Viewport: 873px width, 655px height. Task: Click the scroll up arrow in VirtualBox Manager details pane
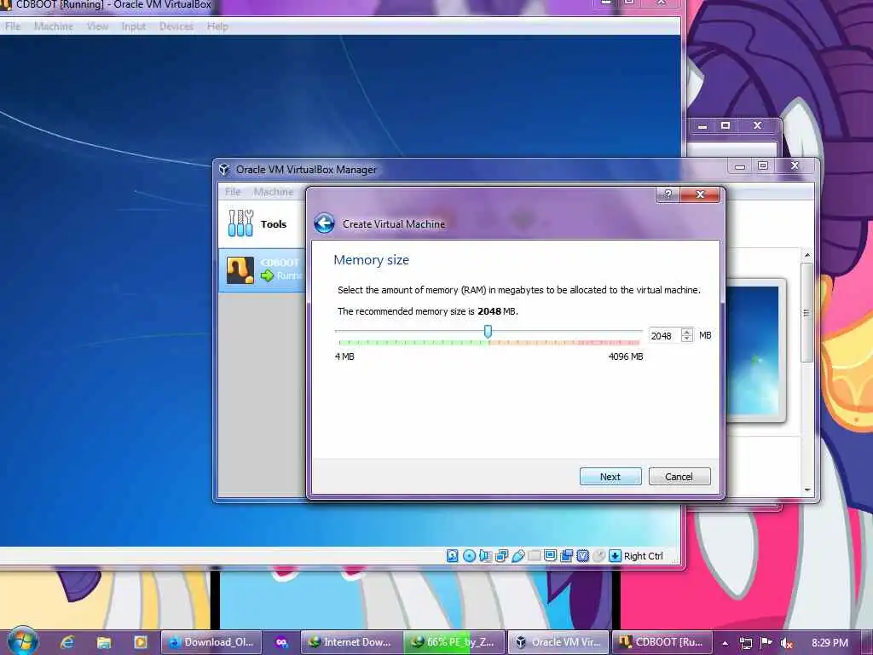click(x=807, y=255)
